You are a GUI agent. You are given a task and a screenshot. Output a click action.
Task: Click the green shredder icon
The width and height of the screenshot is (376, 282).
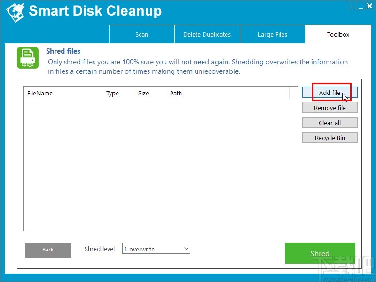[x=28, y=58]
